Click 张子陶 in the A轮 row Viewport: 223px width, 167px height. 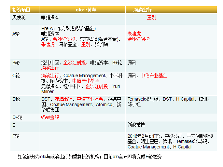pos(101,45)
